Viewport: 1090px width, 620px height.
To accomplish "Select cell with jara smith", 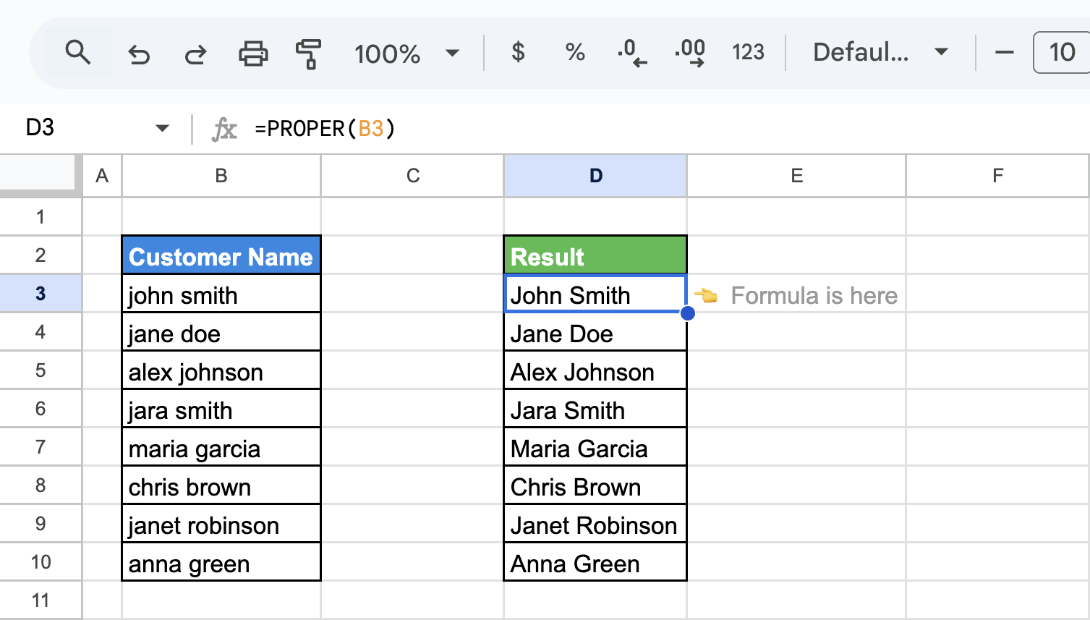I will [x=221, y=408].
